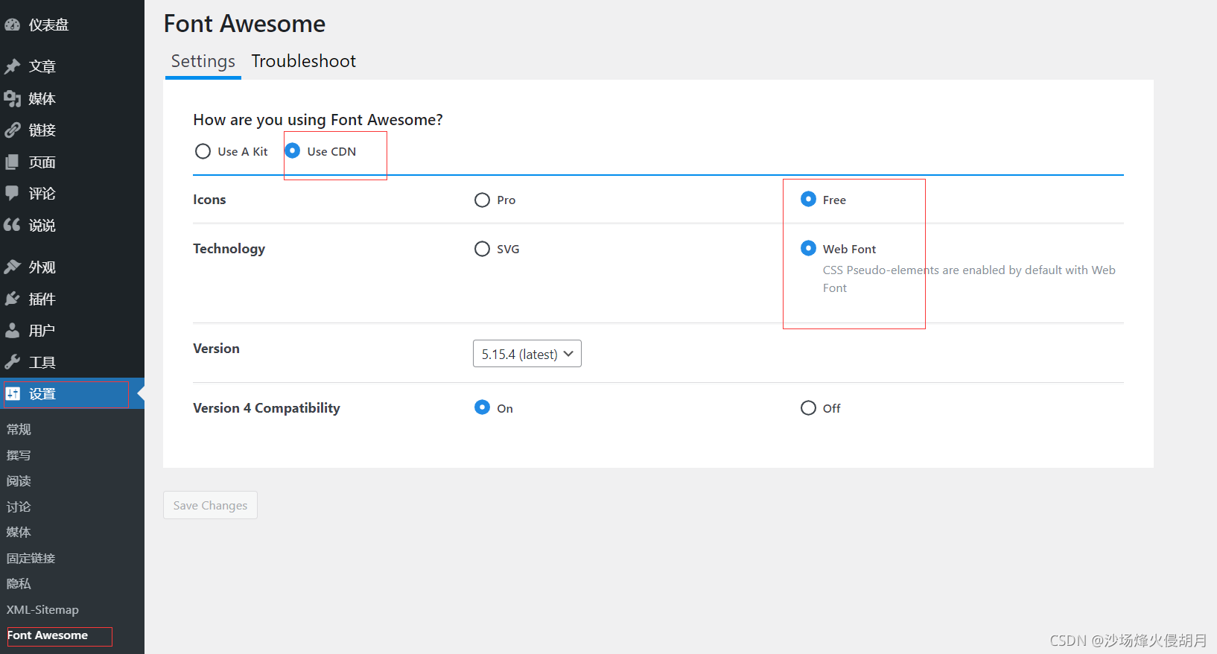Click 'How are you using Font Awesome?' text

pyautogui.click(x=318, y=120)
